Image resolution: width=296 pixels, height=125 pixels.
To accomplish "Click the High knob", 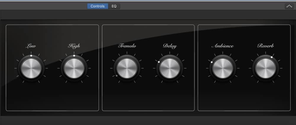I will coord(74,68).
